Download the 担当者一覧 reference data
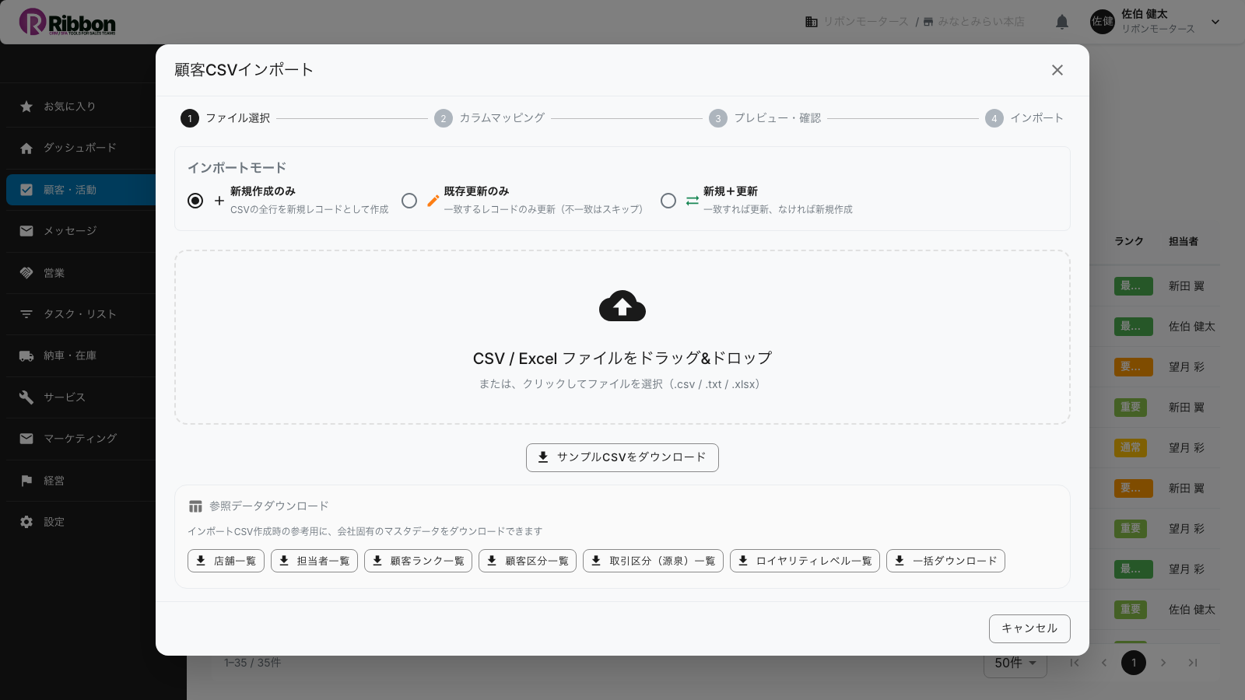 pyautogui.click(x=314, y=561)
